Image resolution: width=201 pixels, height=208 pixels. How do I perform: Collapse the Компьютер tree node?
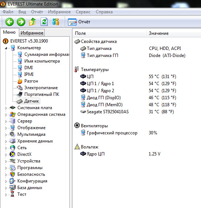(6, 48)
